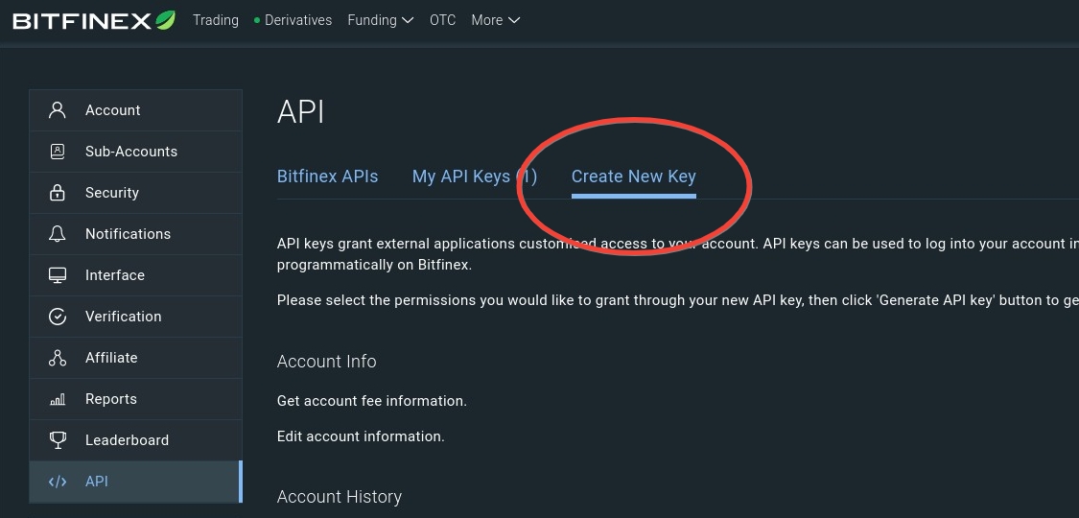Screen dimensions: 1079x518
Task: Open the Affiliate page
Action: coord(135,358)
